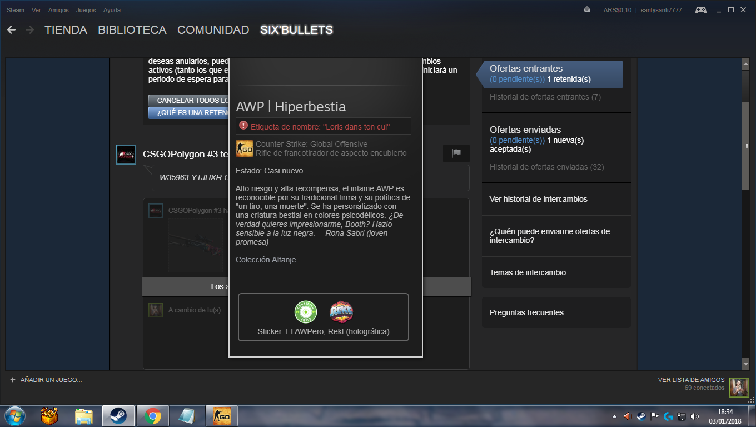Go back with the navigation arrow
Image resolution: width=756 pixels, height=427 pixels.
tap(11, 29)
